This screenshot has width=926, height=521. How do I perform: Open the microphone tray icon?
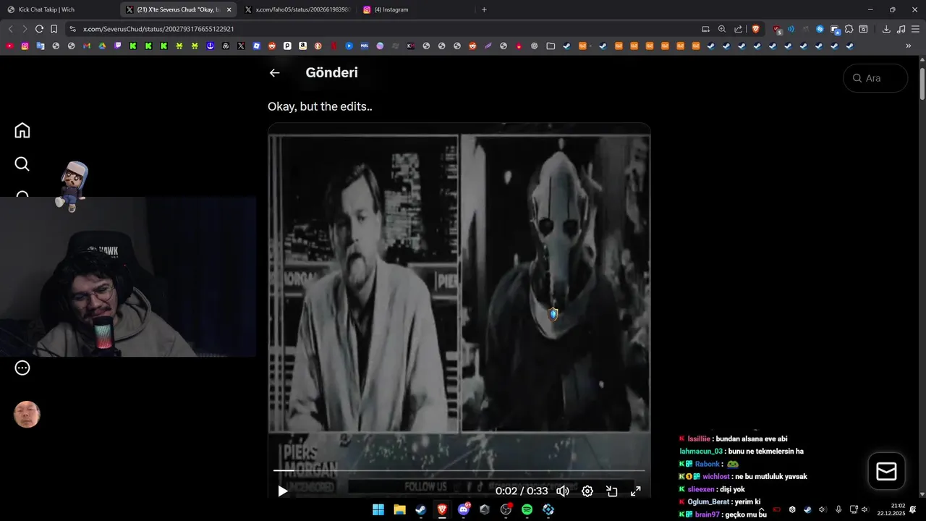coord(838,509)
